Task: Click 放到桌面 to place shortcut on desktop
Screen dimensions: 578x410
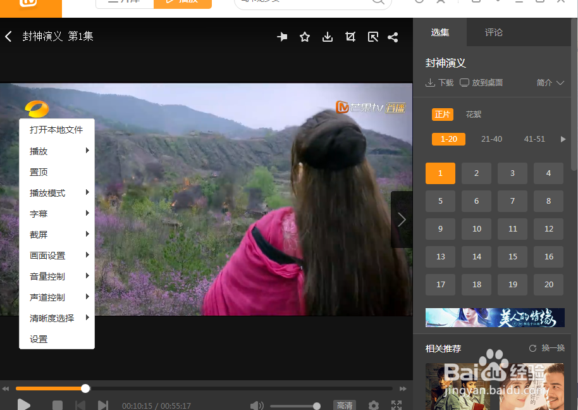Action: click(481, 83)
